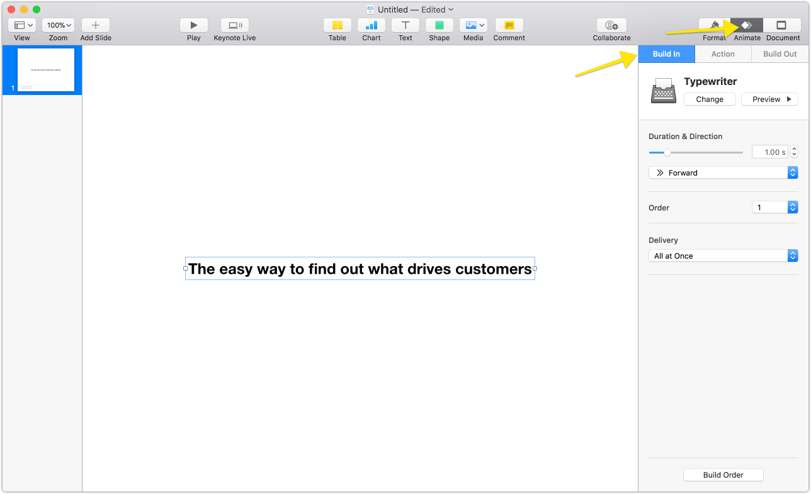This screenshot has height=494, width=811.
Task: Click the Change effect button
Action: (x=710, y=99)
